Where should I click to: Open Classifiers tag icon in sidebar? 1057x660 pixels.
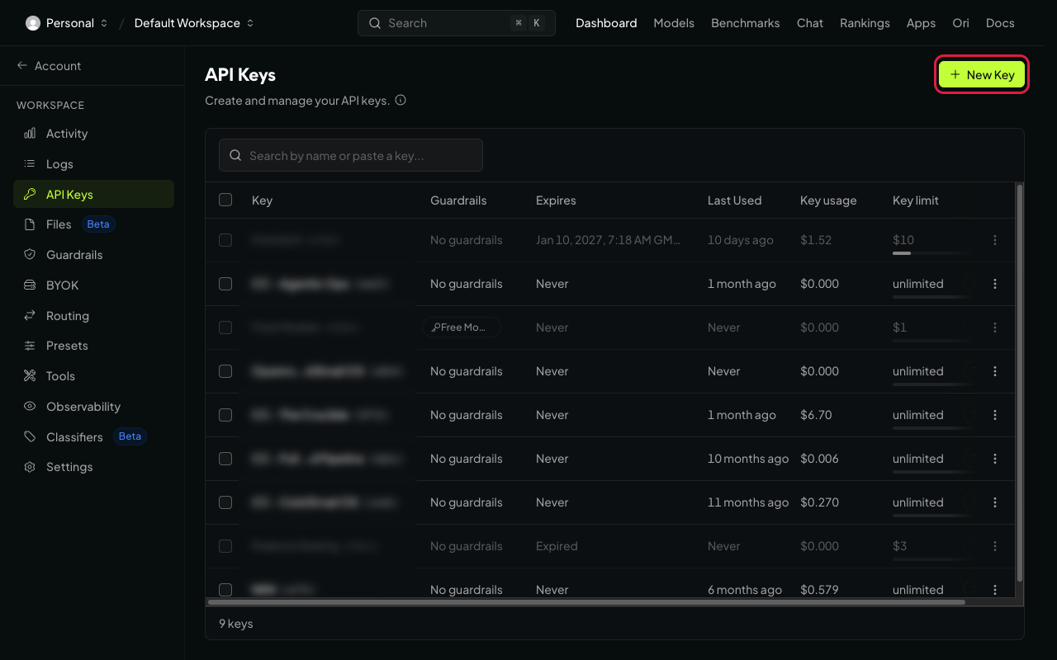pyautogui.click(x=30, y=437)
